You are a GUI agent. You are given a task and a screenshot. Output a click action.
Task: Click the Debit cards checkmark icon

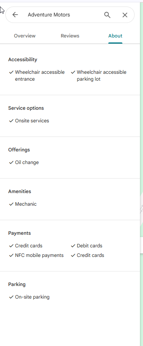pos(73,245)
